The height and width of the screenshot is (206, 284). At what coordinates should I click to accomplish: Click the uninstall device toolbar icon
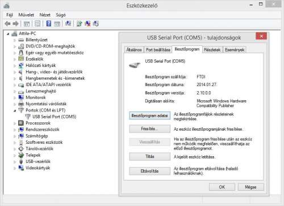point(87,24)
